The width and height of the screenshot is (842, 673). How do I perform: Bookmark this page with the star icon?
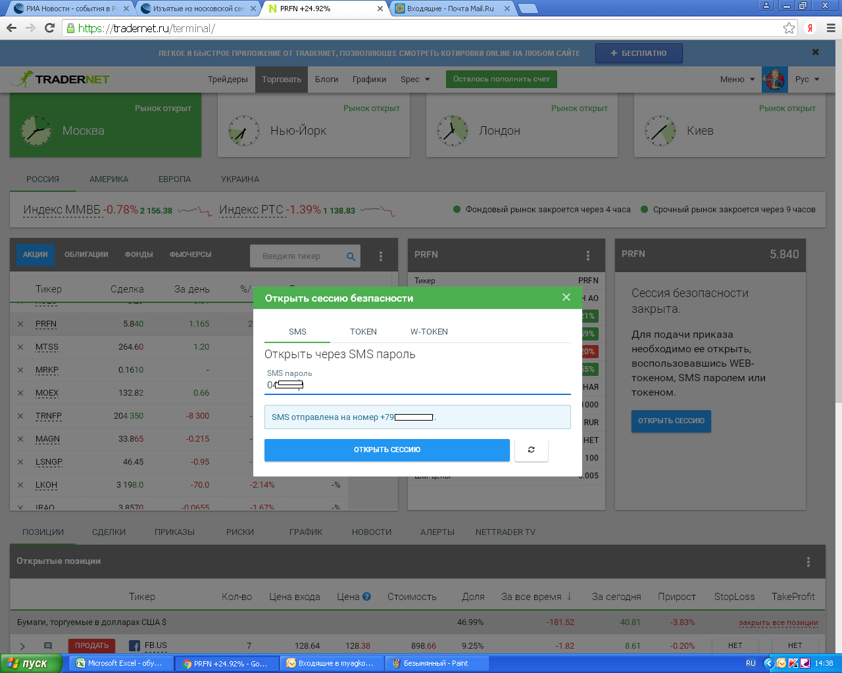coord(789,28)
